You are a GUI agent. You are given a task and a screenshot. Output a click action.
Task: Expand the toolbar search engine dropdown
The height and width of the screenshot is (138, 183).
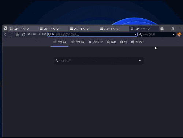[x=173, y=34]
